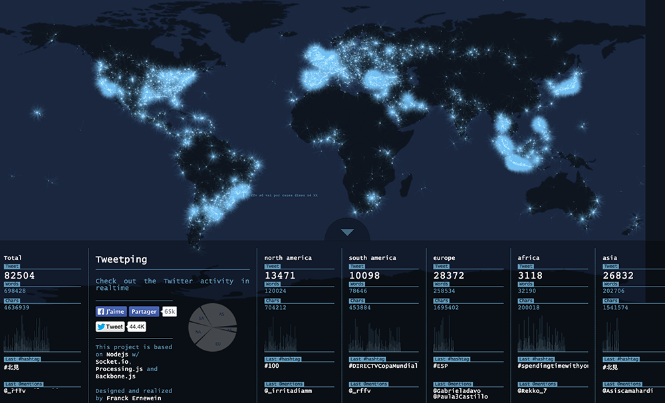The height and width of the screenshot is (403, 665).
Task: Click the AS slice in pie chart
Action: 222,315
